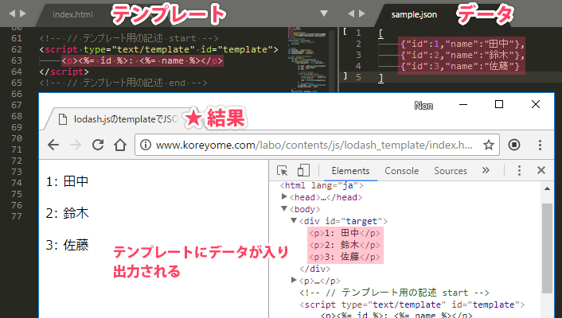Expand the head element node
Image resolution: width=562 pixels, height=318 pixels.
(x=284, y=196)
